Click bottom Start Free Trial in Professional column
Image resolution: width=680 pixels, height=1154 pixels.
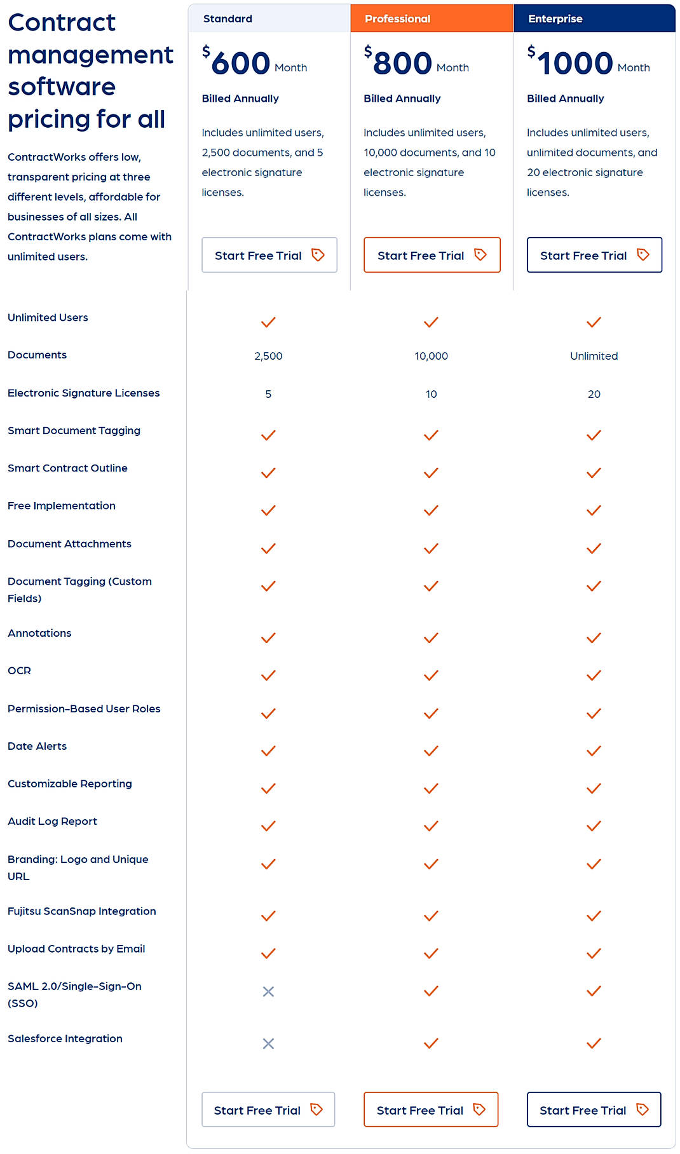431,1110
